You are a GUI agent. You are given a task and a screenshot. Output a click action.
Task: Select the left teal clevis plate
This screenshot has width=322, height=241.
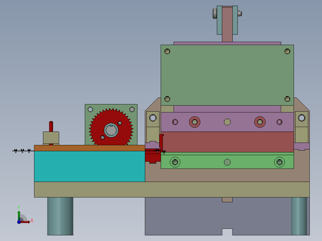point(220,20)
